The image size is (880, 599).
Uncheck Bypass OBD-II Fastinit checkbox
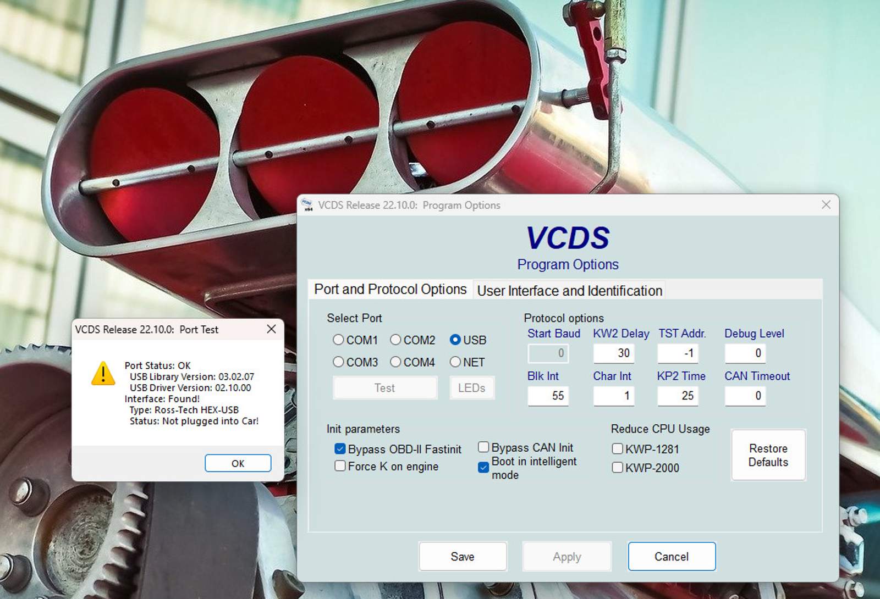coord(340,448)
